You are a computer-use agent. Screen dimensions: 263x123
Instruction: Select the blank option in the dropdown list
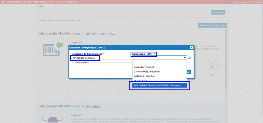(x=159, y=63)
